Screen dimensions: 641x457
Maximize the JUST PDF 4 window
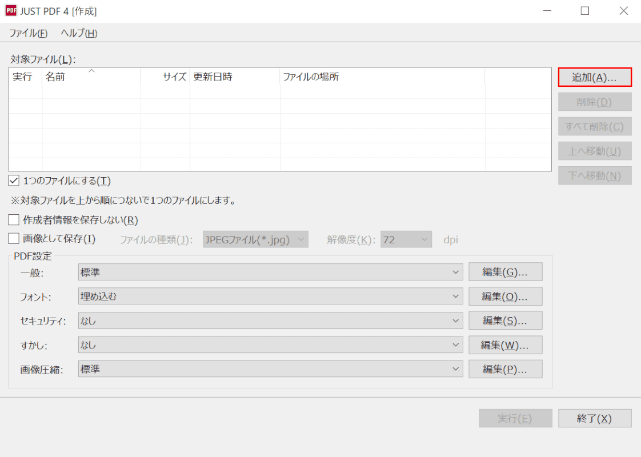585,11
